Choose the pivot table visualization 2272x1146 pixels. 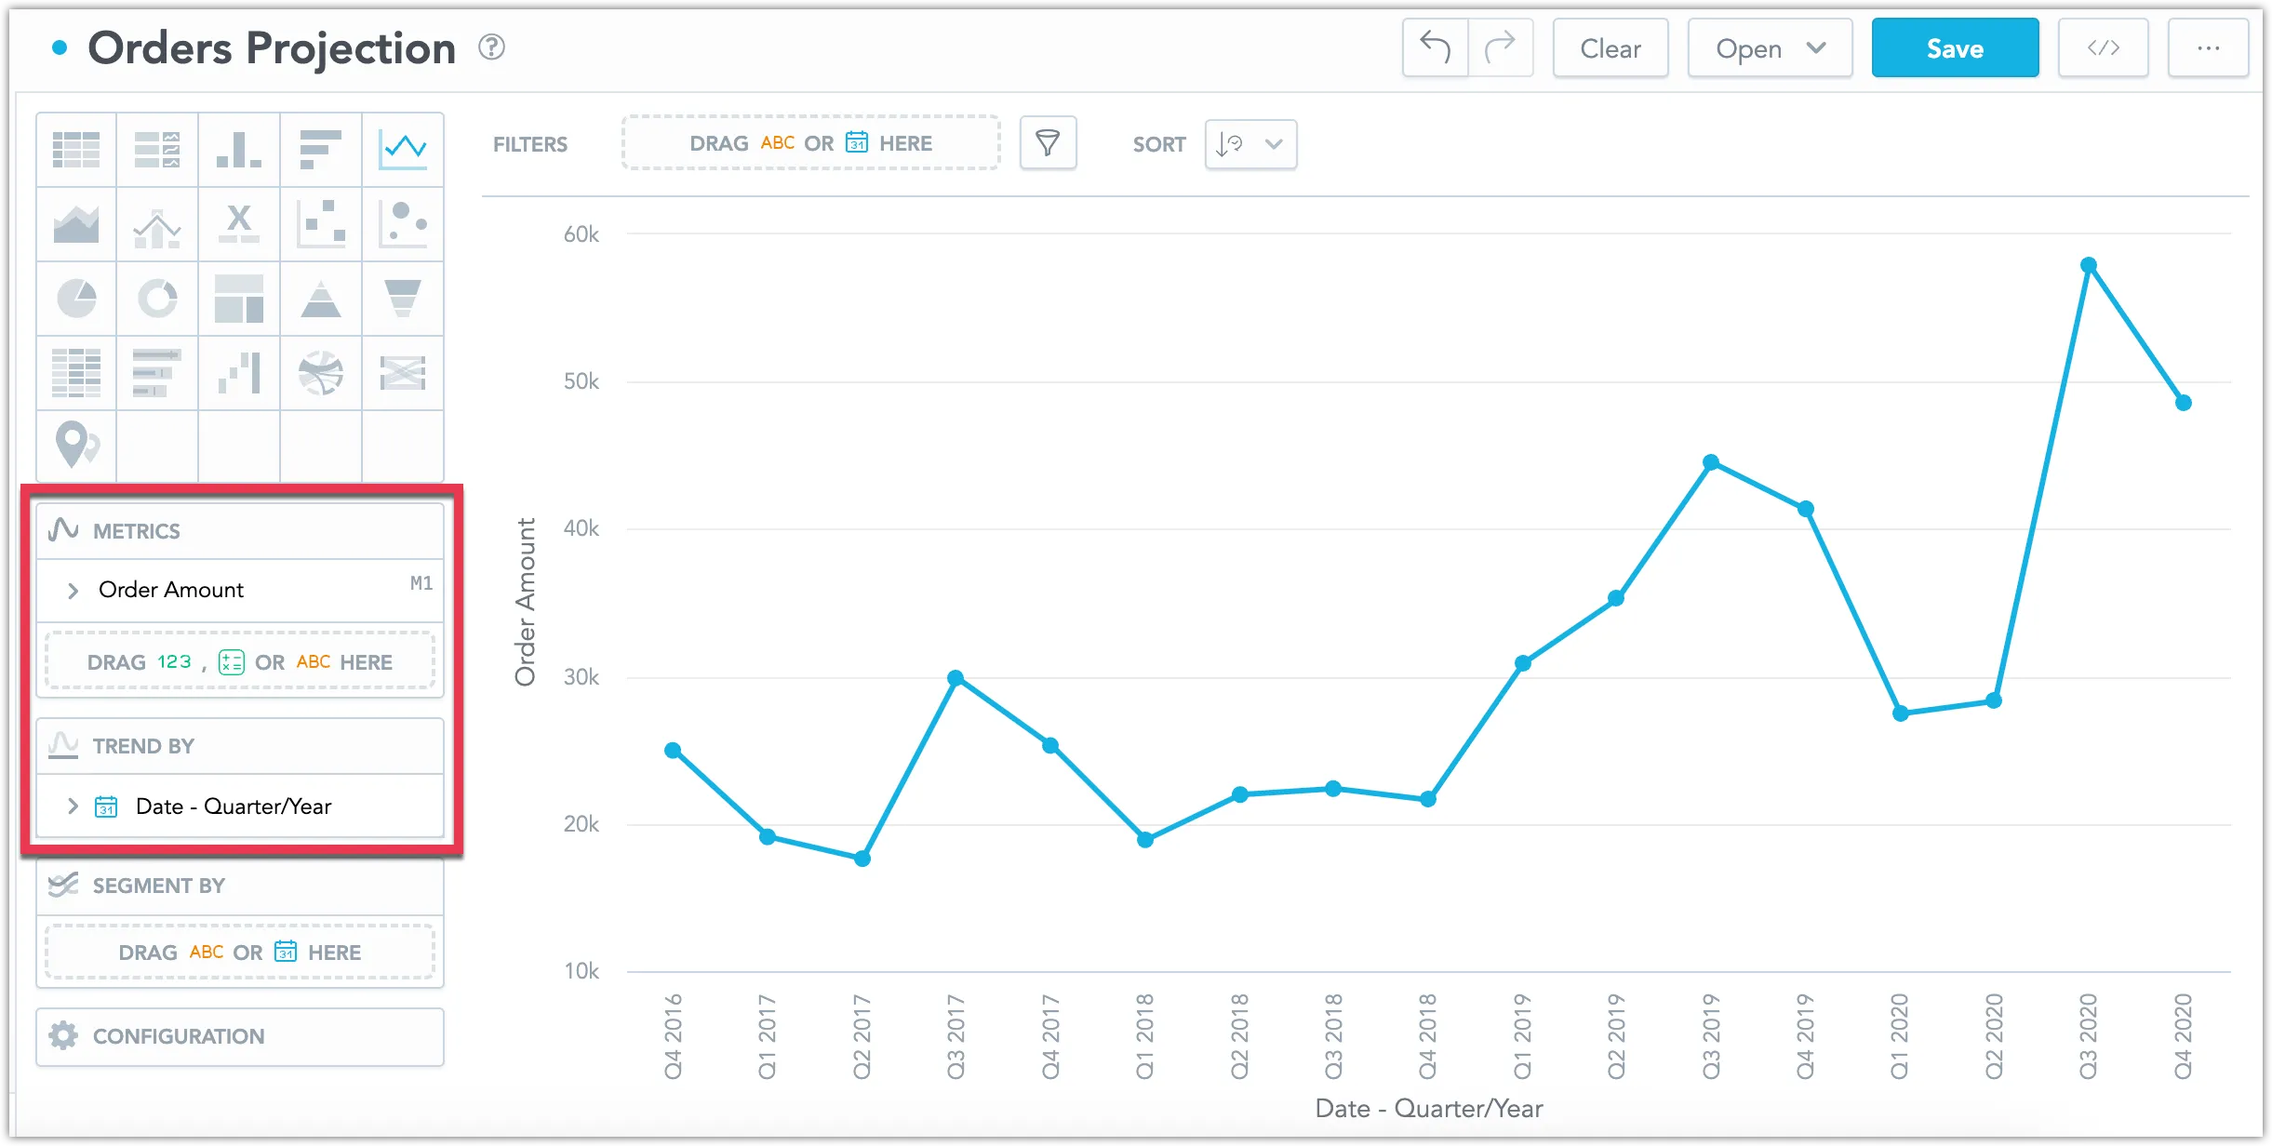pos(75,372)
